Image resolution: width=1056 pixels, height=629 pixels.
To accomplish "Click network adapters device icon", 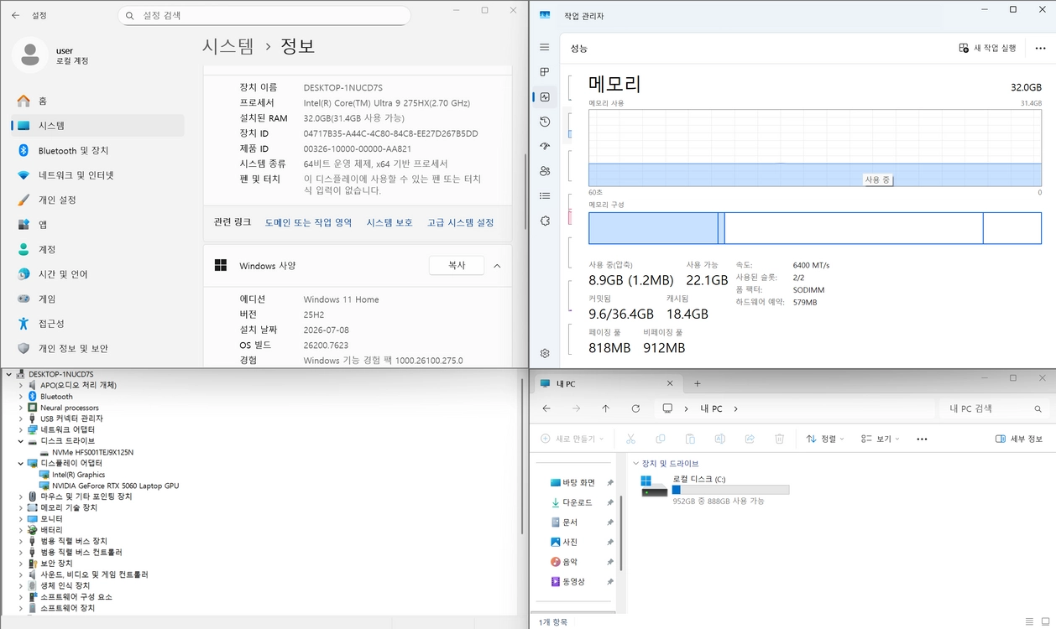I will tap(33, 429).
